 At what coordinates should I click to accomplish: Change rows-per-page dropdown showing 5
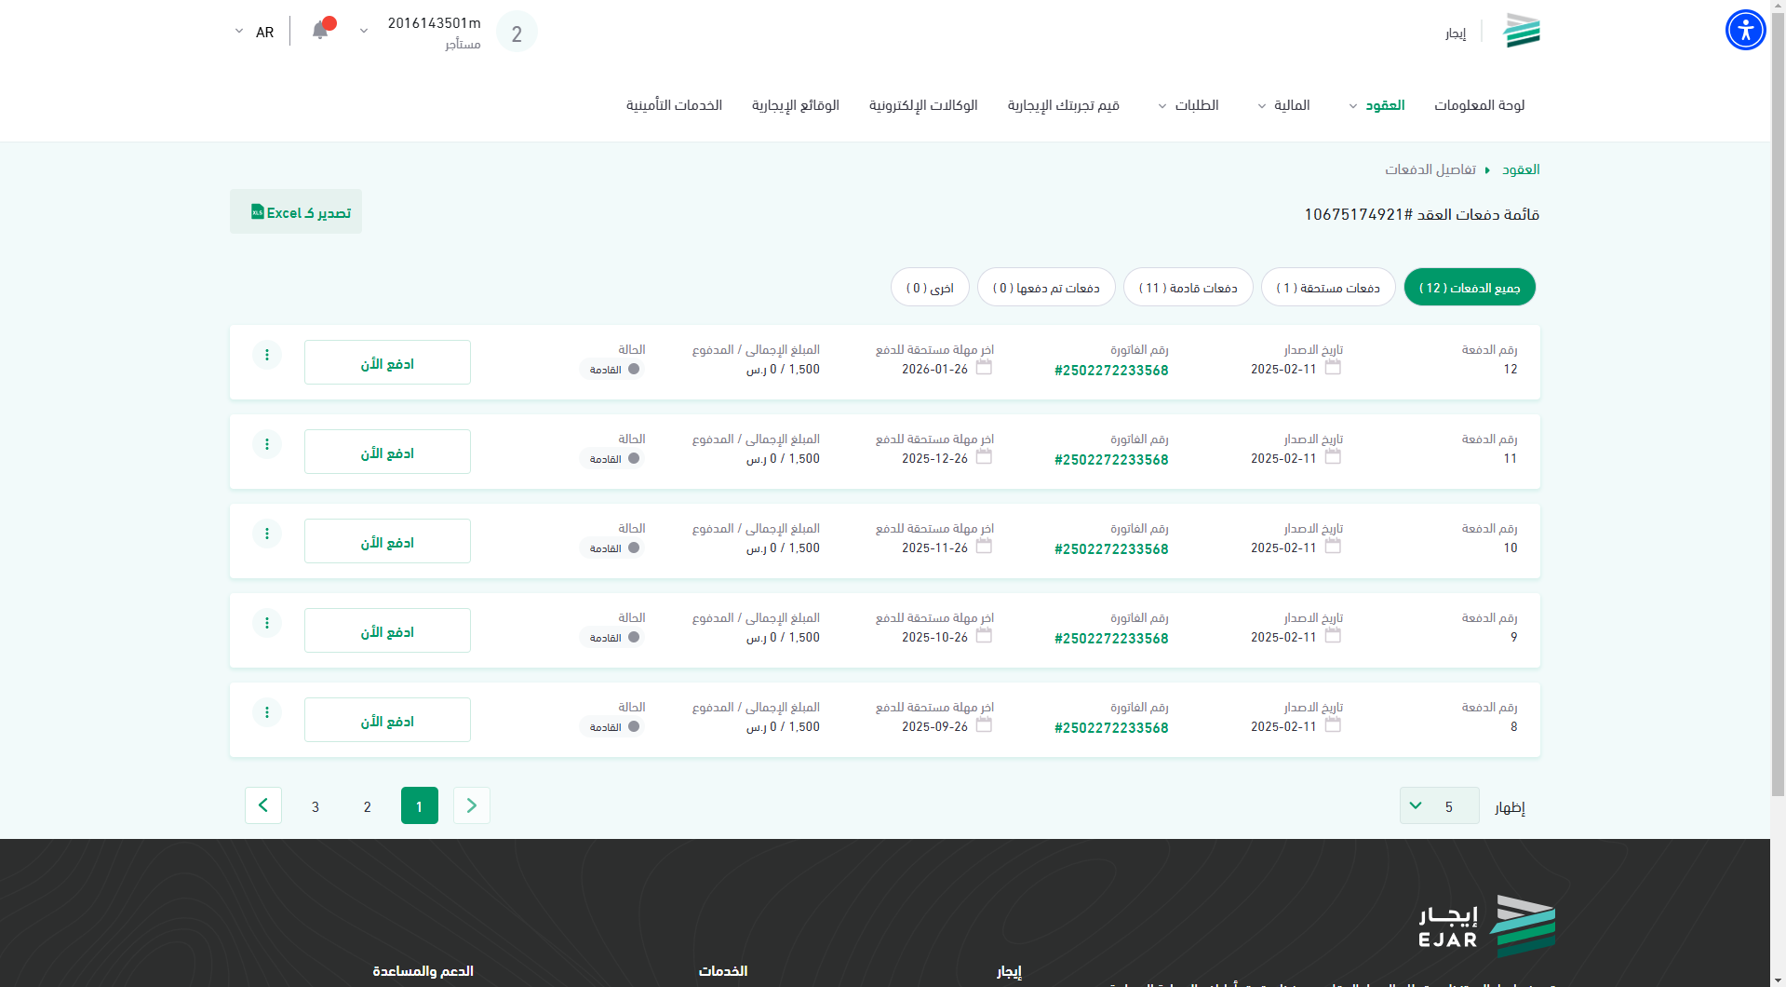pyautogui.click(x=1439, y=806)
